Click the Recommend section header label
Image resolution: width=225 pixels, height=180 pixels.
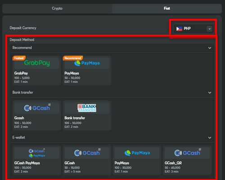(x=22, y=48)
